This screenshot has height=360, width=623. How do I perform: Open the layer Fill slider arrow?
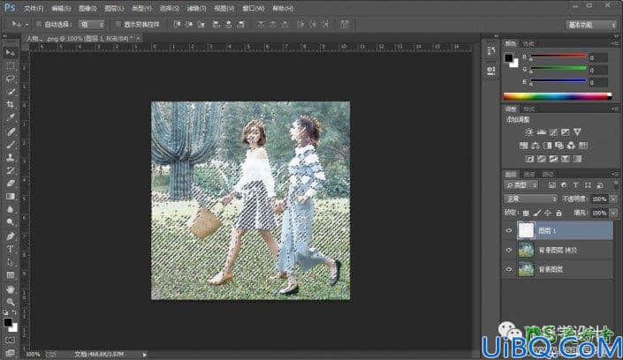(x=614, y=214)
